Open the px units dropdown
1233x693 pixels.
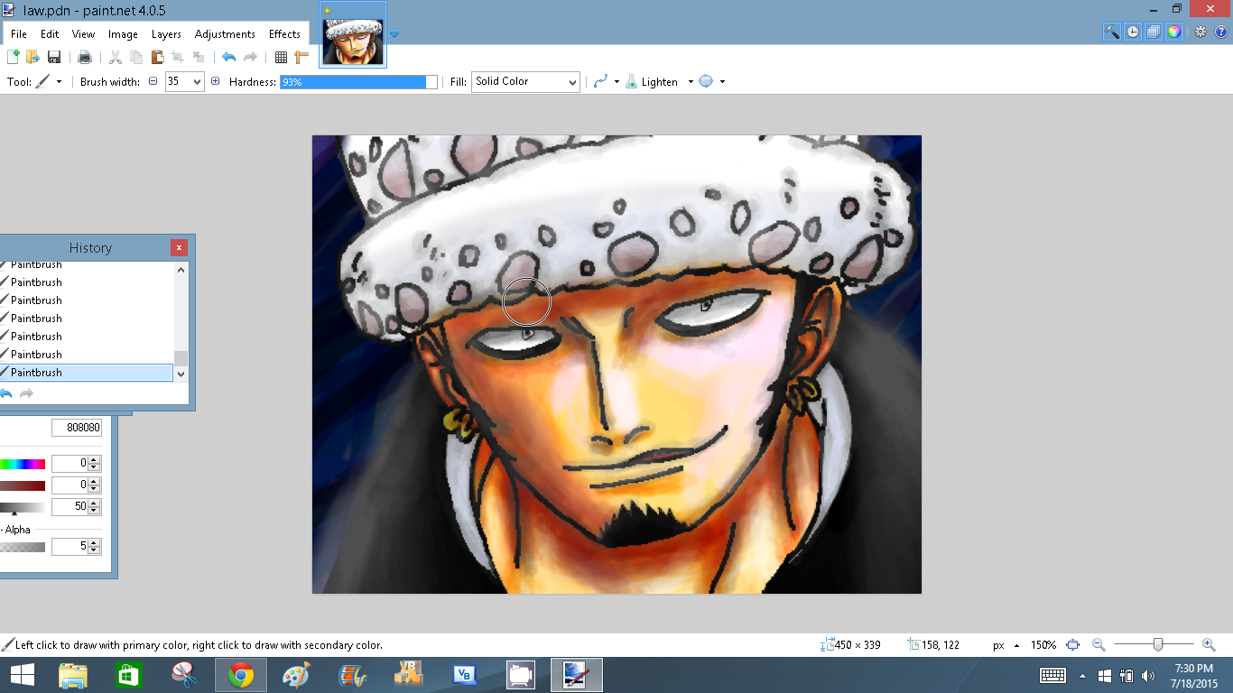[1006, 645]
